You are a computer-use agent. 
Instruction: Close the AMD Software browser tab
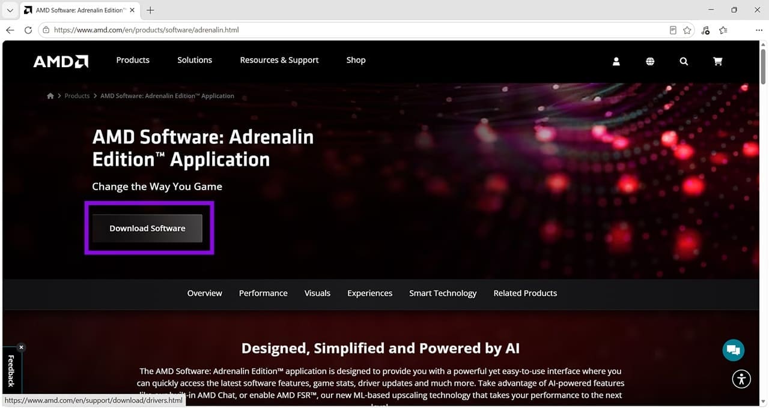tap(133, 10)
